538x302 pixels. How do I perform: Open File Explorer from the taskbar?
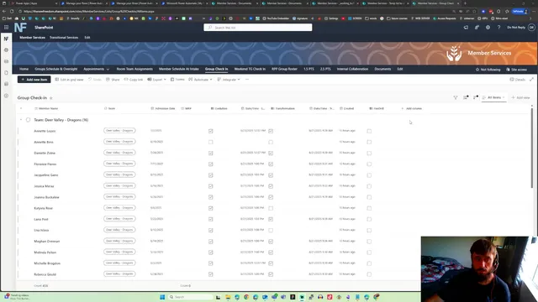tap(228, 297)
